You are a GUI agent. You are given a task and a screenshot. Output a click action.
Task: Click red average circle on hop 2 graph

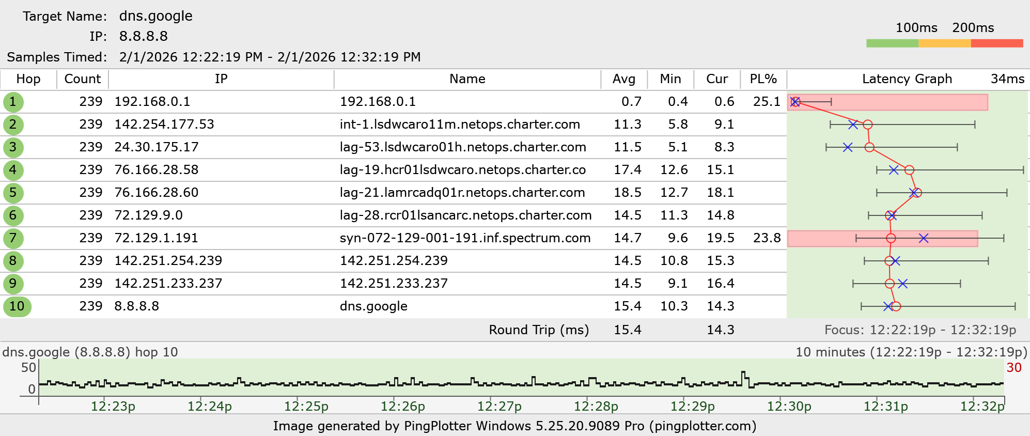click(x=868, y=124)
